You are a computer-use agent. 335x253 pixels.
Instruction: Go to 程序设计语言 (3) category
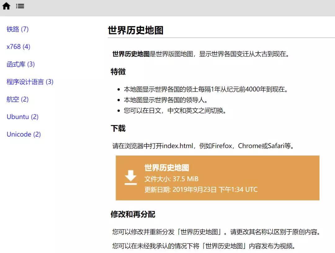tap(30, 82)
